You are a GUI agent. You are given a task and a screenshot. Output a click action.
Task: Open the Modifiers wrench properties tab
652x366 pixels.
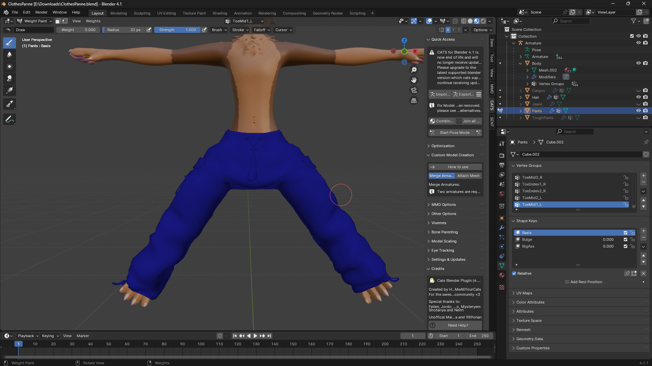click(x=502, y=228)
